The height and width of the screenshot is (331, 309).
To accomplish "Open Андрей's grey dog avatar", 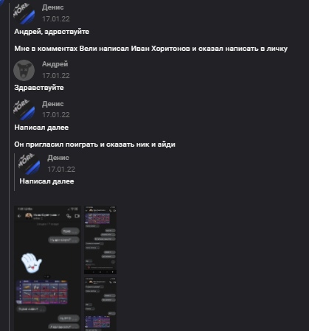I will coord(24,70).
